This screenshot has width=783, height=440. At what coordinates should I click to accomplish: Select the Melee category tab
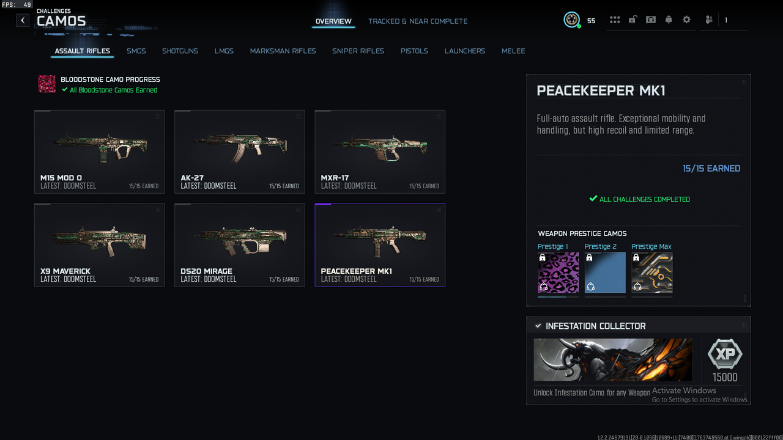click(x=513, y=51)
